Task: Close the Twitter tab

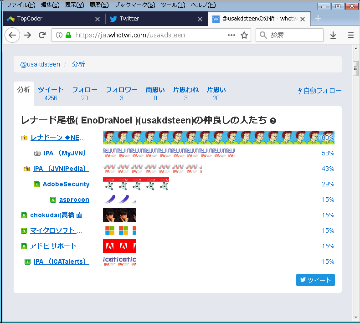Action: (x=200, y=19)
